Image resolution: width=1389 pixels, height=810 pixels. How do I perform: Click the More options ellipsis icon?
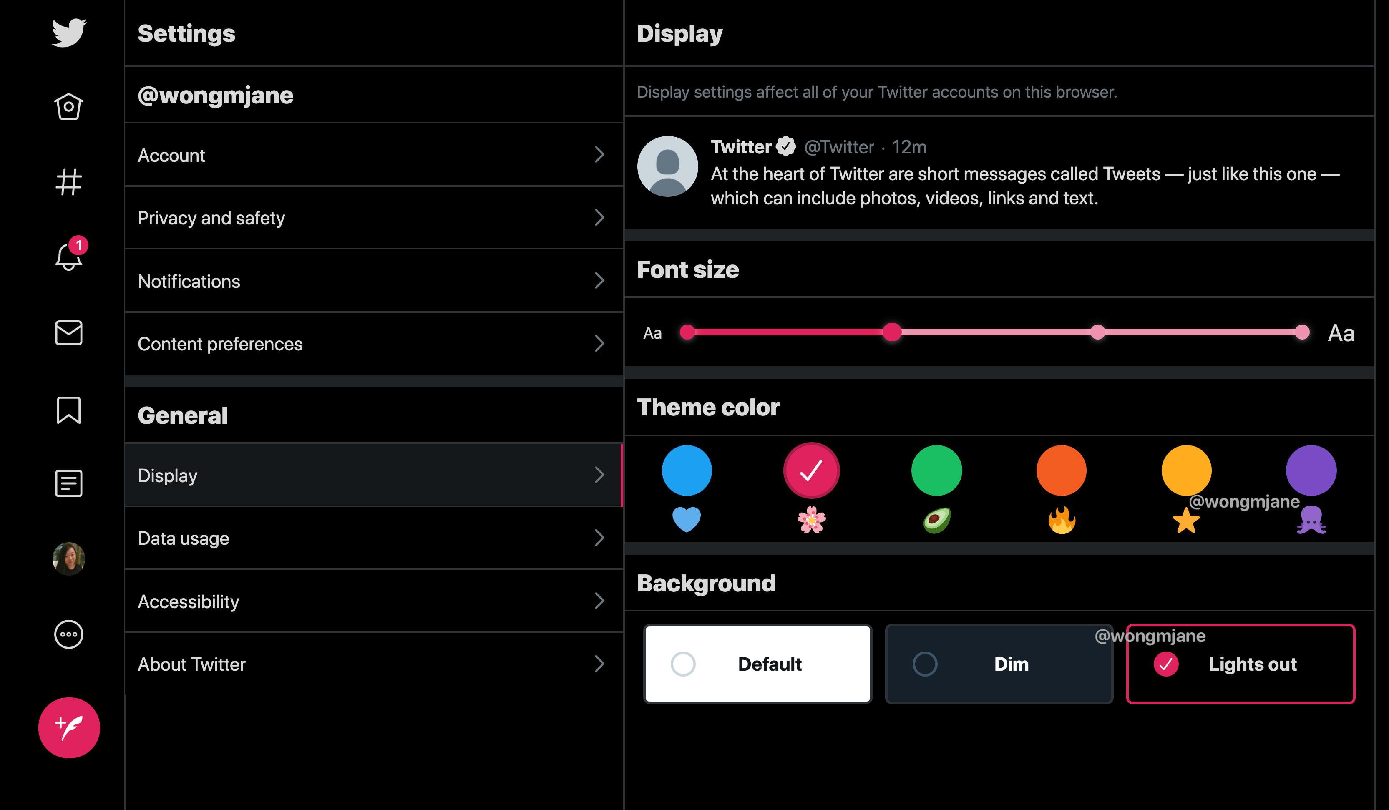(x=68, y=634)
